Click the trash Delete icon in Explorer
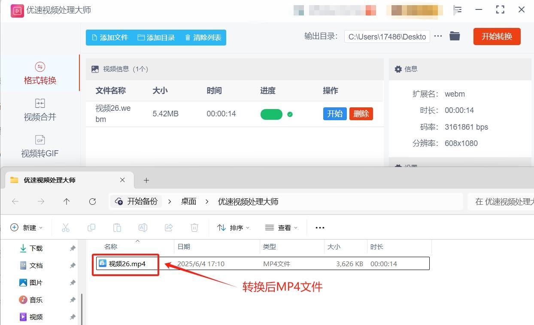This screenshot has width=534, height=325. (x=194, y=227)
